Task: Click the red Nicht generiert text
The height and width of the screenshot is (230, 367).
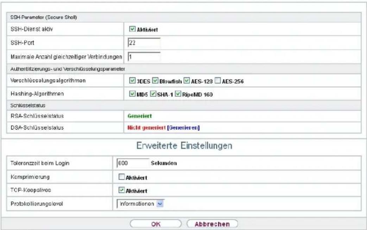Action: click(x=146, y=128)
